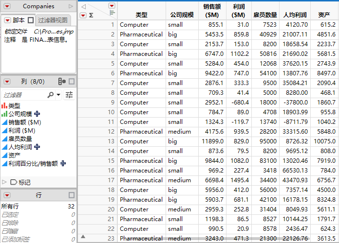Click the plus property icon beside 公司规模

[x=37, y=114]
